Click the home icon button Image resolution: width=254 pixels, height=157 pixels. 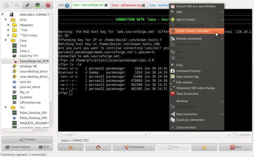98,147
